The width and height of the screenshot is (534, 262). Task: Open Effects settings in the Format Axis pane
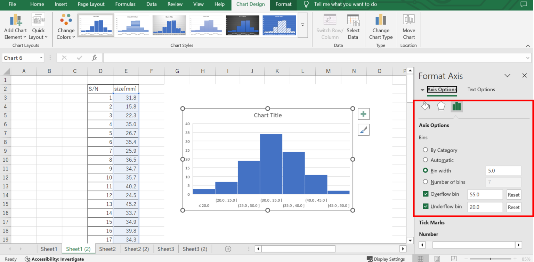click(441, 106)
